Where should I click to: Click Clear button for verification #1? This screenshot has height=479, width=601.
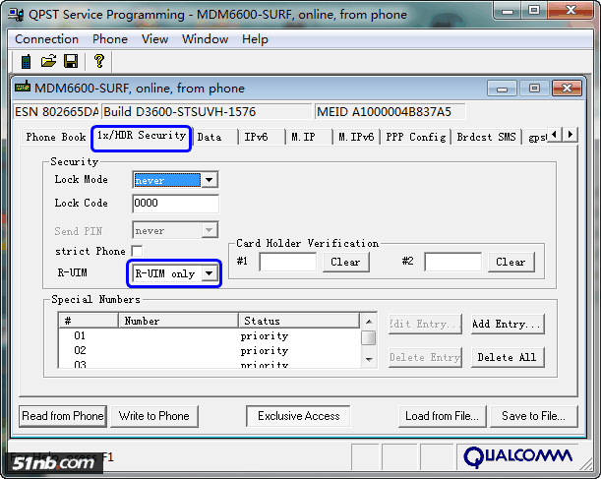coord(345,262)
